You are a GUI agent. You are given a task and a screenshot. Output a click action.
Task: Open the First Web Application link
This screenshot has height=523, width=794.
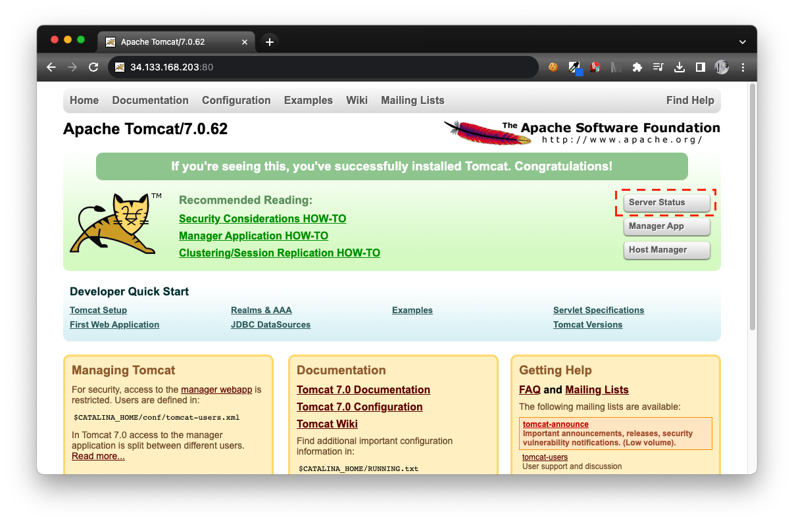pyautogui.click(x=114, y=325)
